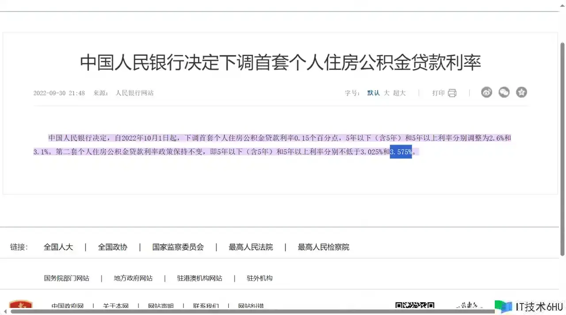Open the 全国人大 link
566x315 pixels.
click(58, 247)
